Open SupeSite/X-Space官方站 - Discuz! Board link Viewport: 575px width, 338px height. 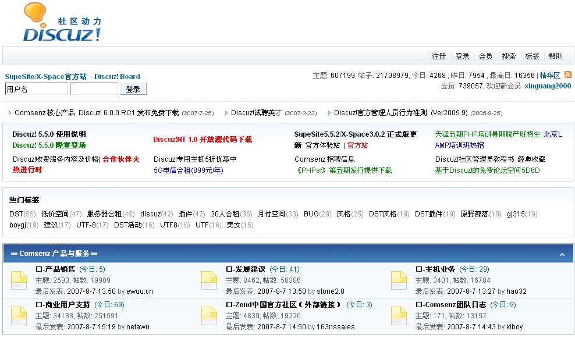pyautogui.click(x=73, y=77)
